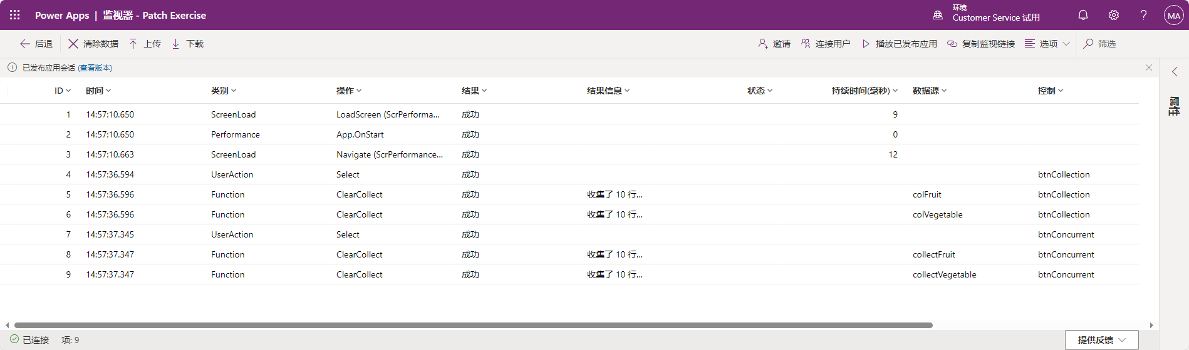Open the help question mark

pos(1144,15)
